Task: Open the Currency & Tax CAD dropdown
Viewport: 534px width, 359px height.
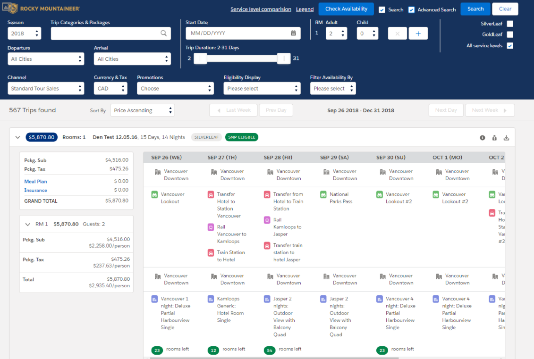Action: point(110,89)
